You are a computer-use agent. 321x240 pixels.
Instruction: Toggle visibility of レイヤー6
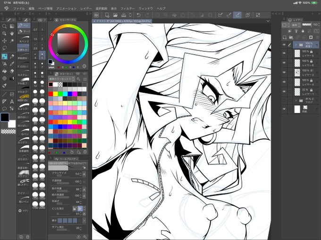pyautogui.click(x=284, y=63)
